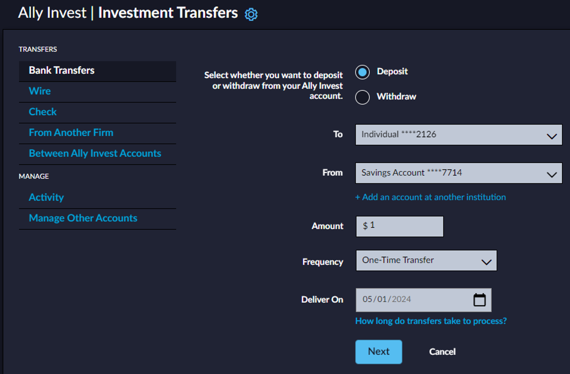This screenshot has width=570, height=374.
Task: View the Activity page under Manage
Action: pyautogui.click(x=46, y=197)
